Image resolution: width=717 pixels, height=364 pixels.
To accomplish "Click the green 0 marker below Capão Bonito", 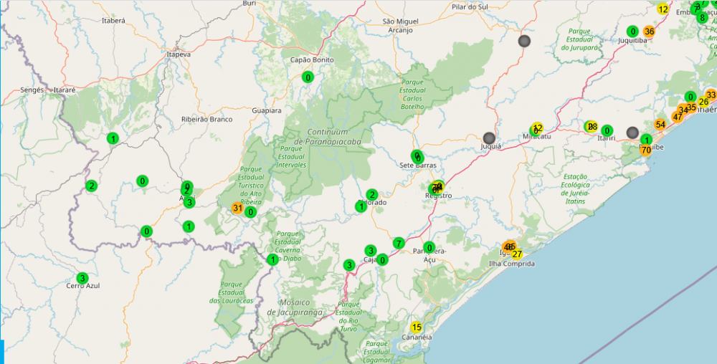I will tap(308, 77).
